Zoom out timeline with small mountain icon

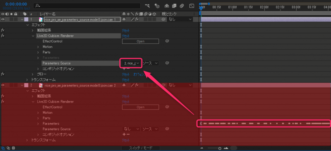tap(202, 148)
